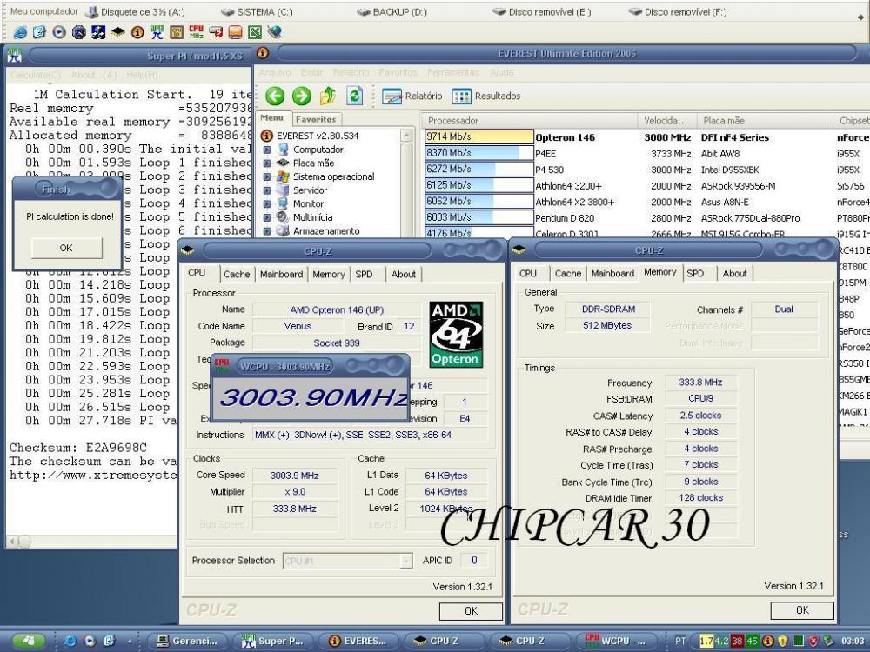Click the green forward arrow in EVEREST

[x=301, y=96]
